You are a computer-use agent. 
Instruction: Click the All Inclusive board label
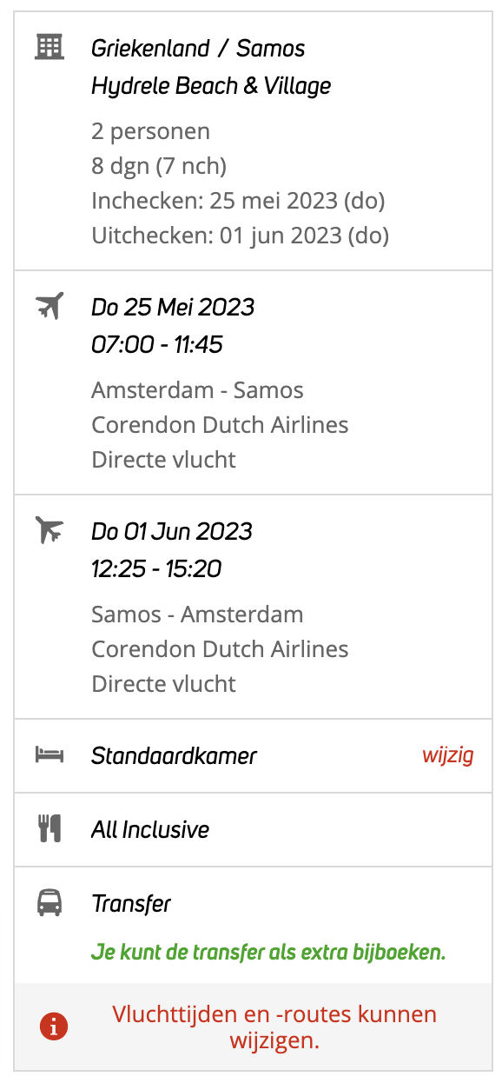(150, 830)
